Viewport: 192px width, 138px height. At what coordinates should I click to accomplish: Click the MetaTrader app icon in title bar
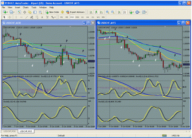pyautogui.click(x=2, y=3)
